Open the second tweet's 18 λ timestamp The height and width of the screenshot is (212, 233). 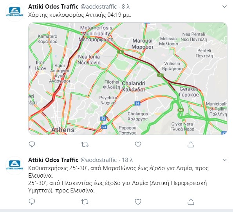(x=127, y=160)
